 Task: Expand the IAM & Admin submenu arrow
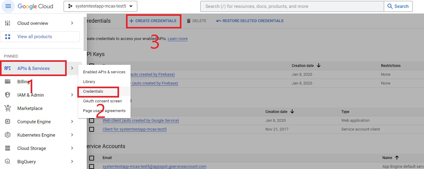72,95
